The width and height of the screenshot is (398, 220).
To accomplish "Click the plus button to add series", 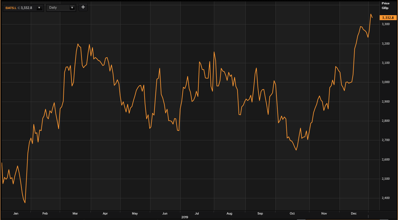I will pyautogui.click(x=83, y=7).
